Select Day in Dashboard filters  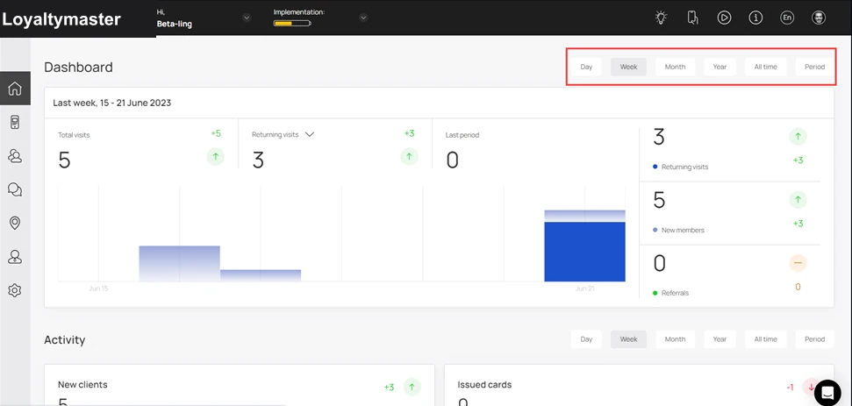[586, 67]
